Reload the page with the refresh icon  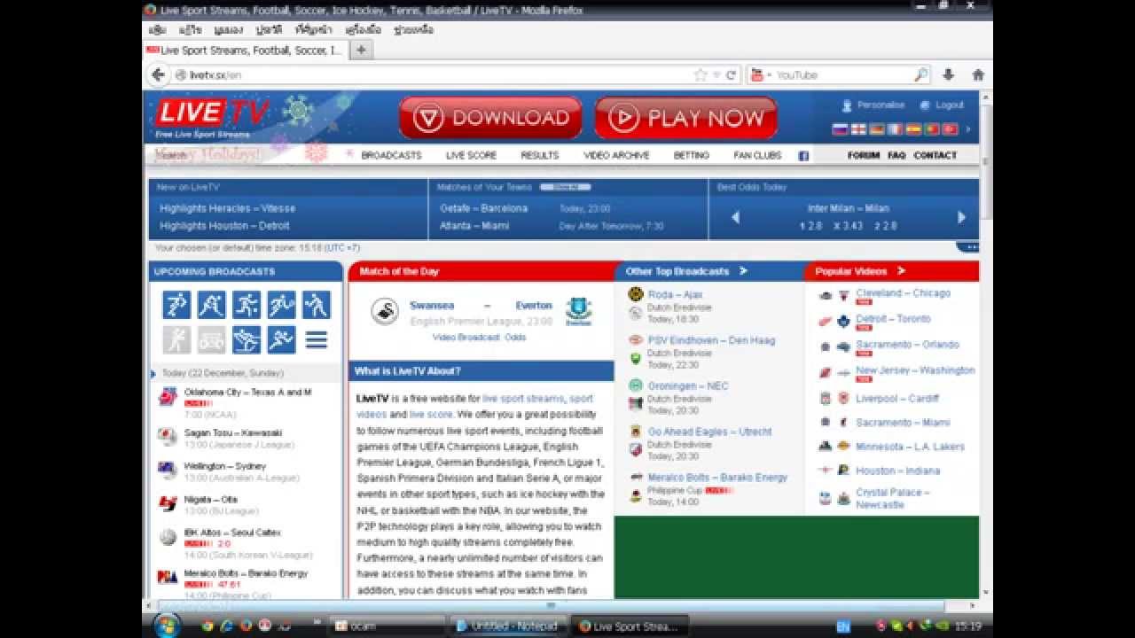tap(732, 75)
